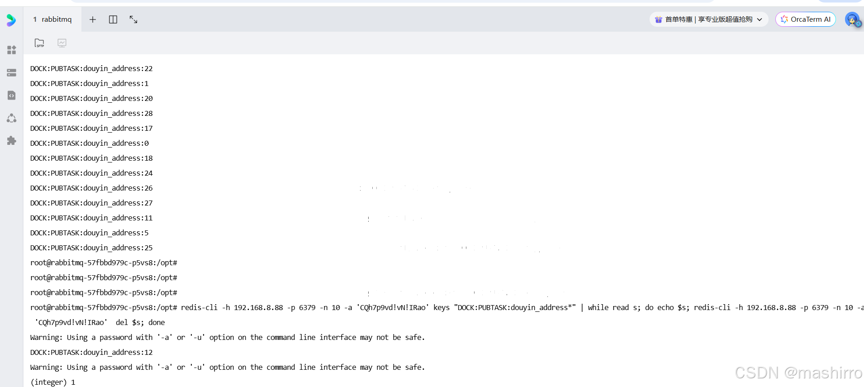Click the line DOCK:PUBTASK:douyin_address:12
The height and width of the screenshot is (387, 864).
[91, 352]
